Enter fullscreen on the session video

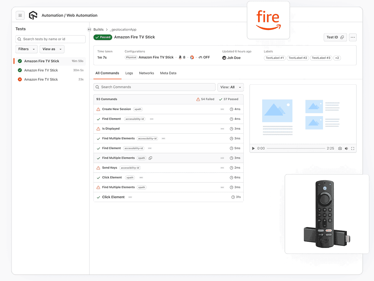[353, 148]
